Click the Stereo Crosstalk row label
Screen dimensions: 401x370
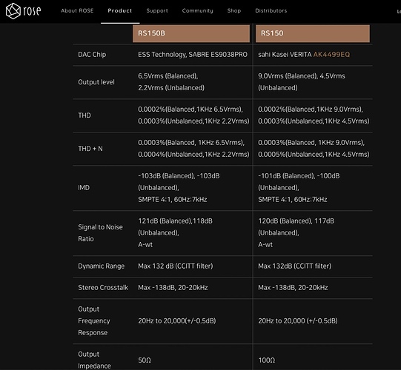point(103,288)
